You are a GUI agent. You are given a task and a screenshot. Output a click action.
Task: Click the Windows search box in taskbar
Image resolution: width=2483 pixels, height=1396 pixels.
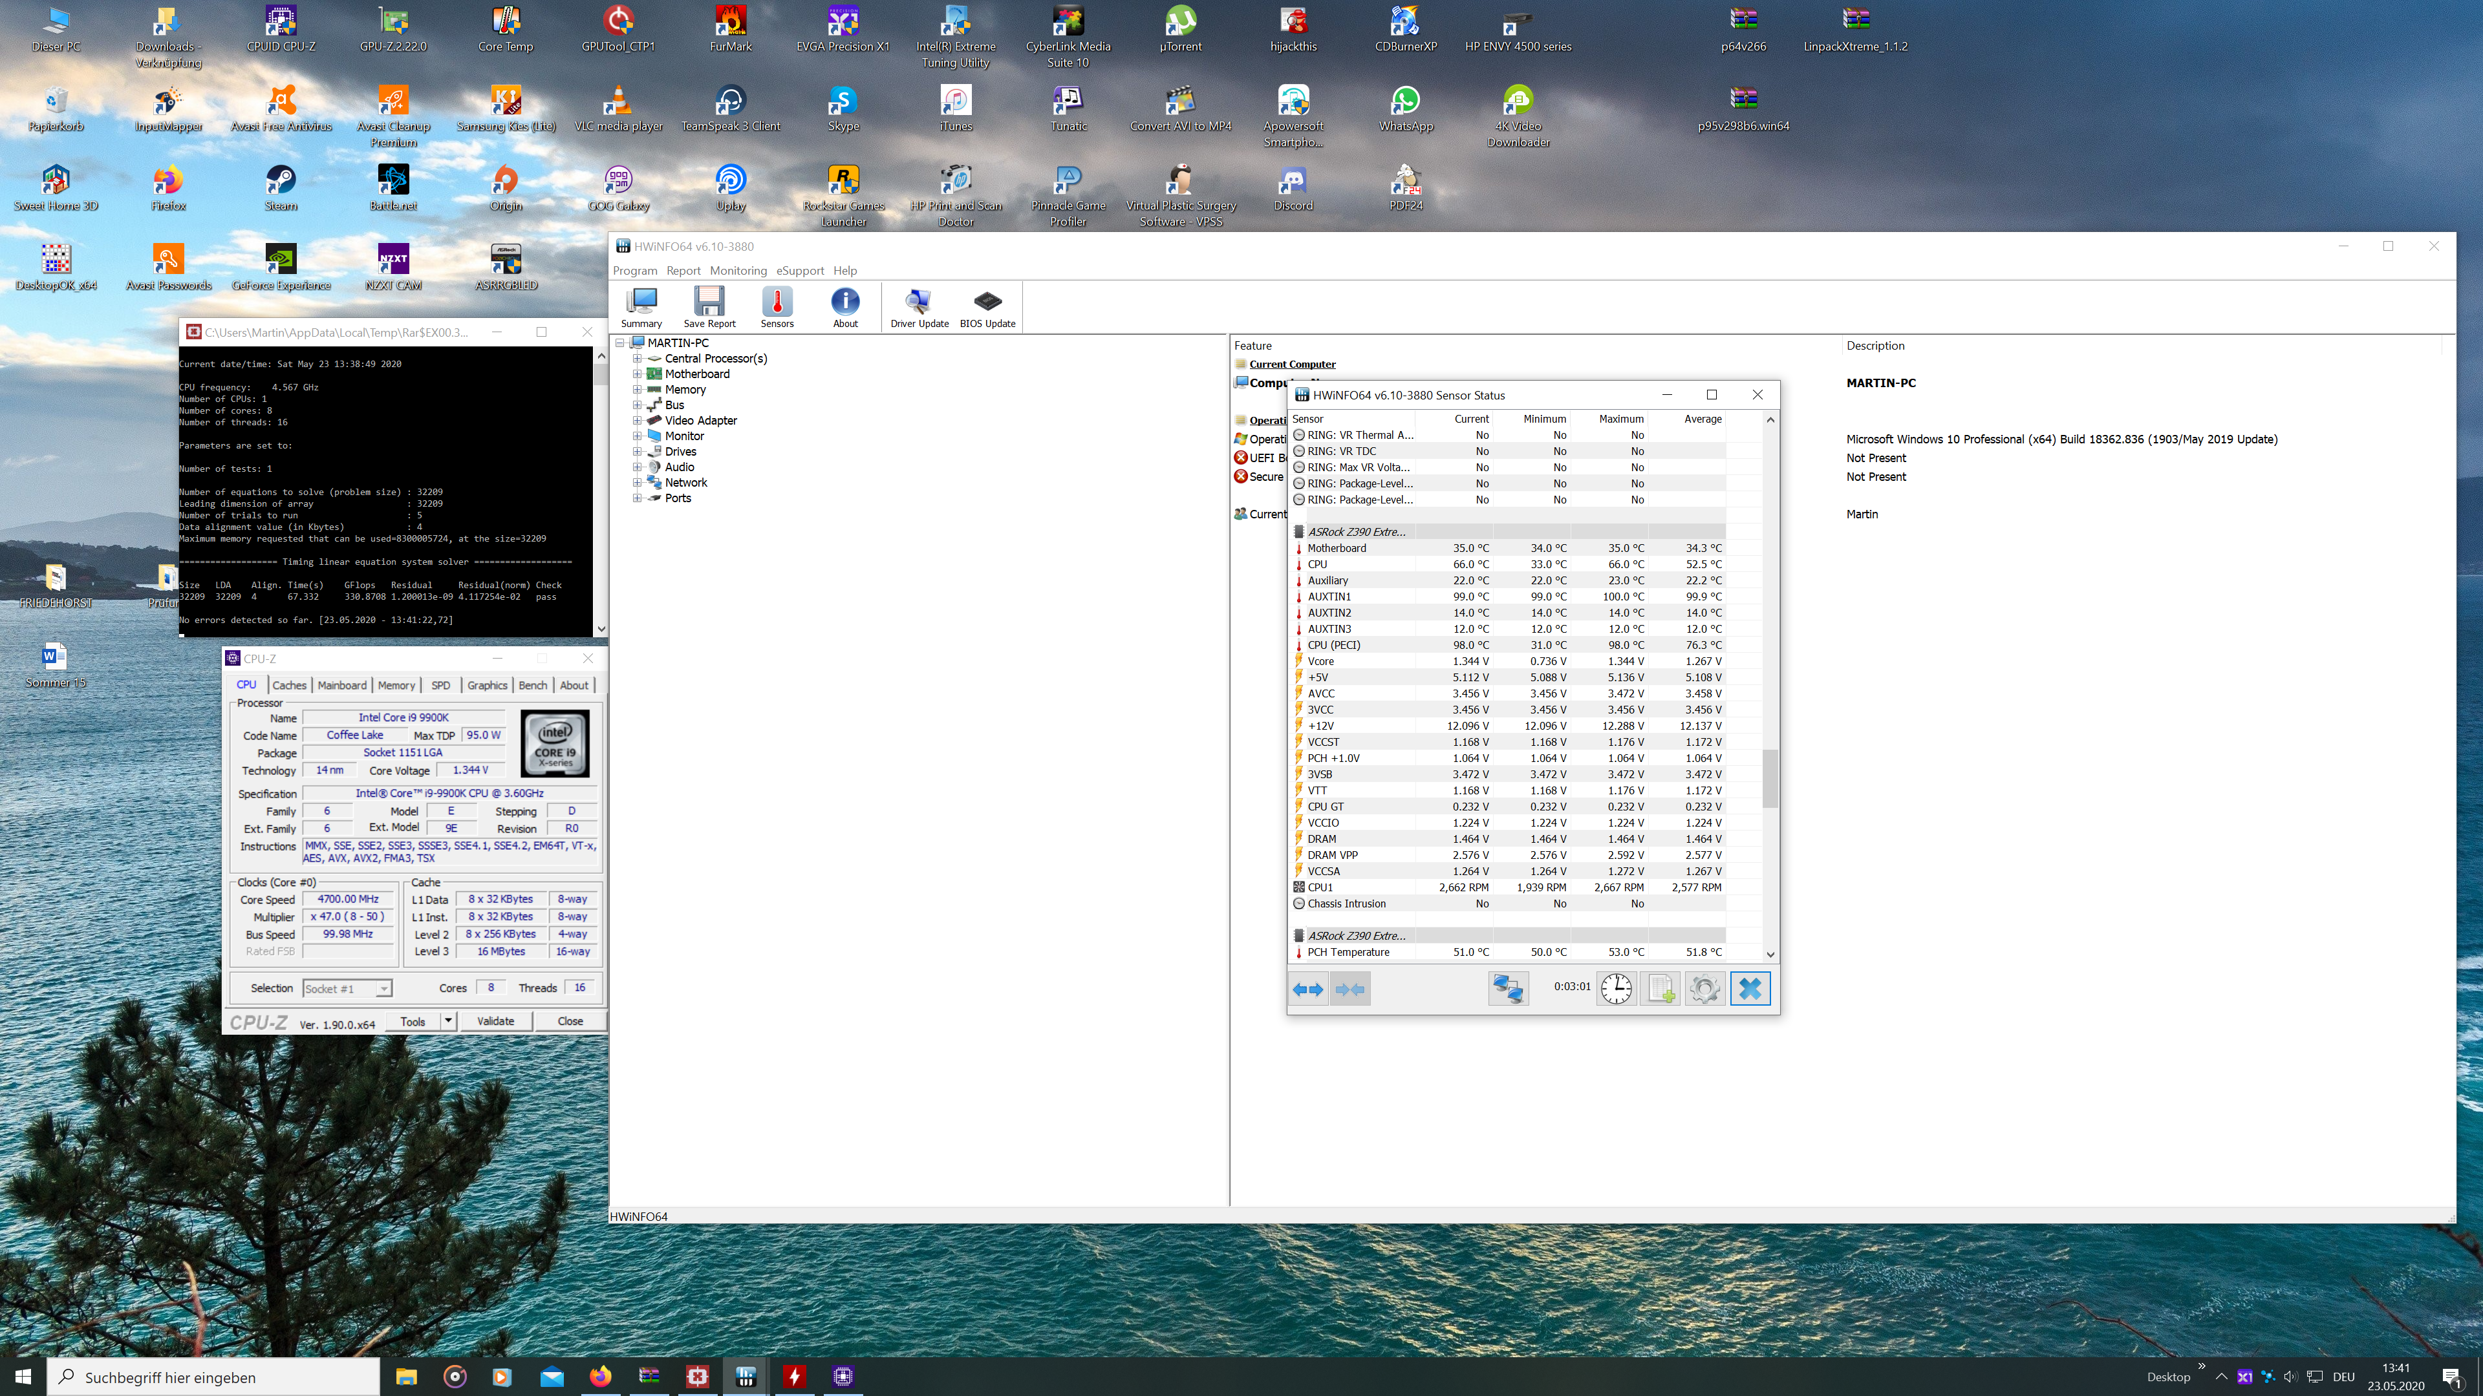pyautogui.click(x=214, y=1377)
